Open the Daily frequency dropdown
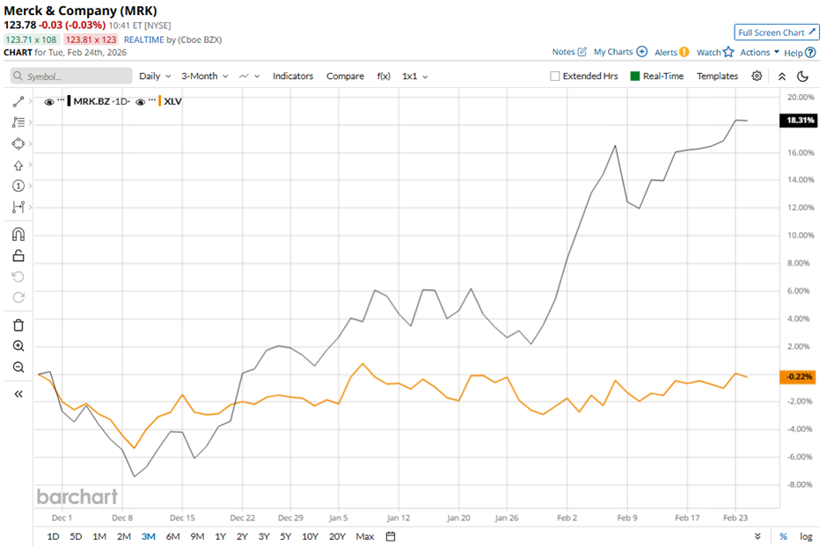The width and height of the screenshot is (827, 546). point(155,76)
